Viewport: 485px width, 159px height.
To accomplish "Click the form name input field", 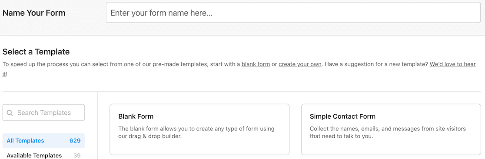I will pyautogui.click(x=293, y=13).
